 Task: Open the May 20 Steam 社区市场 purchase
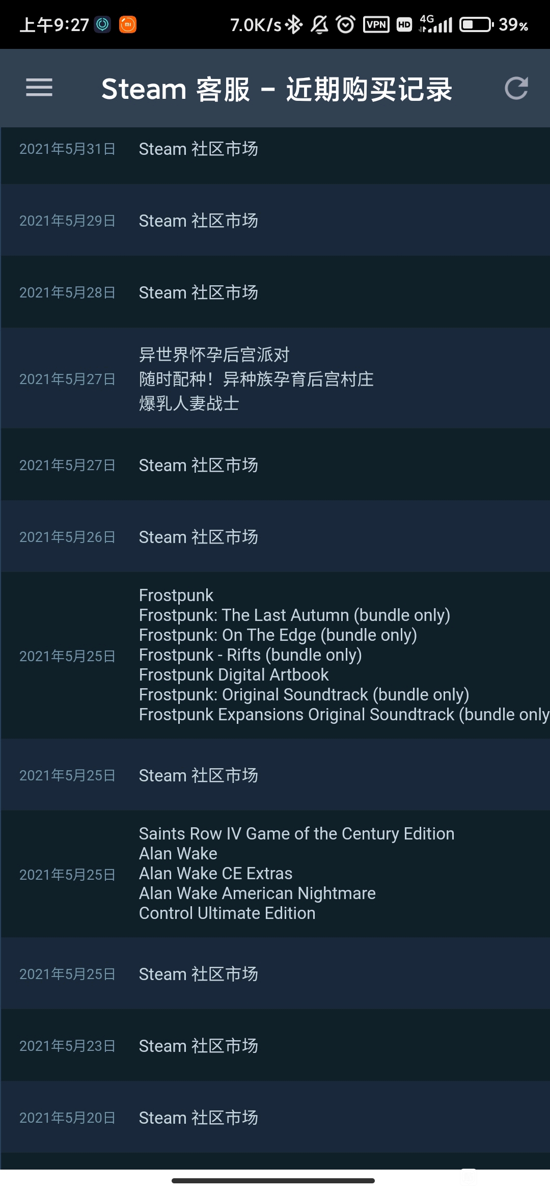[x=275, y=1118]
